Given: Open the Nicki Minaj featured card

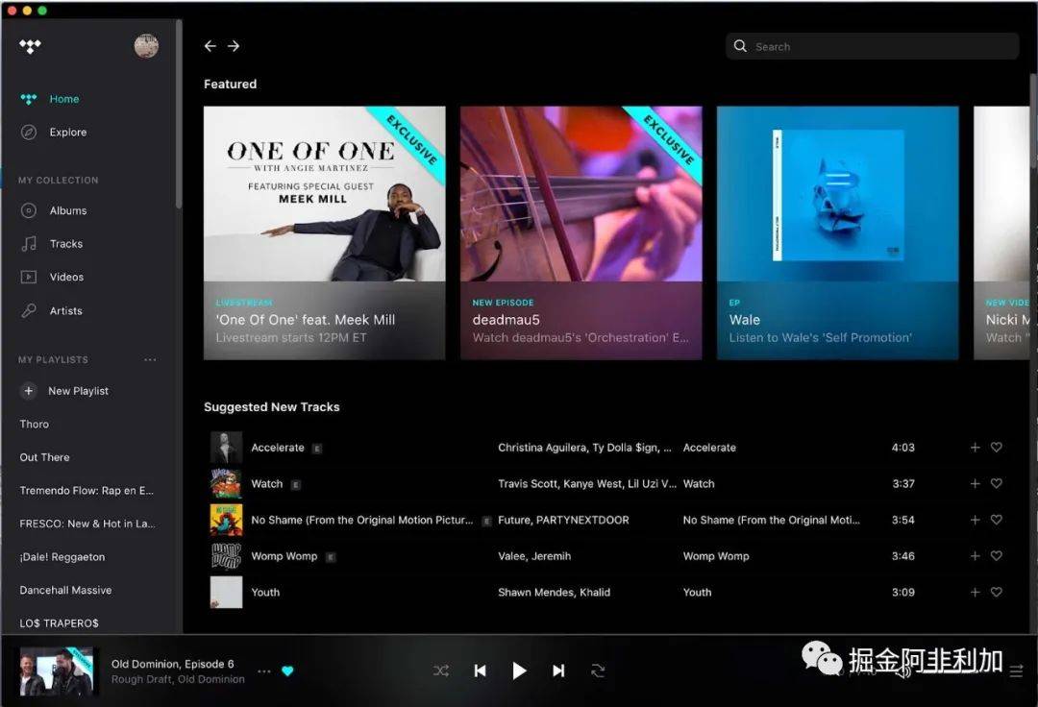Looking at the screenshot, I should click(x=1001, y=232).
